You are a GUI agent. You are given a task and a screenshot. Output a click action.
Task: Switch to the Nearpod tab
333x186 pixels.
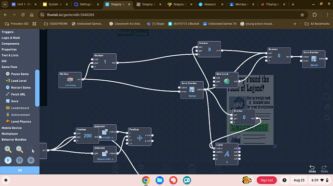[x=211, y=4]
